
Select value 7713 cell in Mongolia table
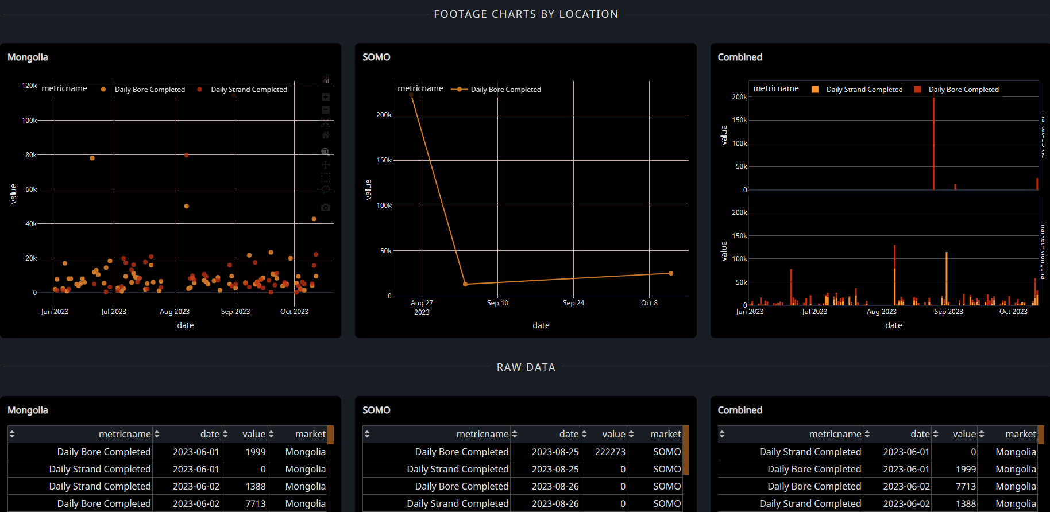244,503
